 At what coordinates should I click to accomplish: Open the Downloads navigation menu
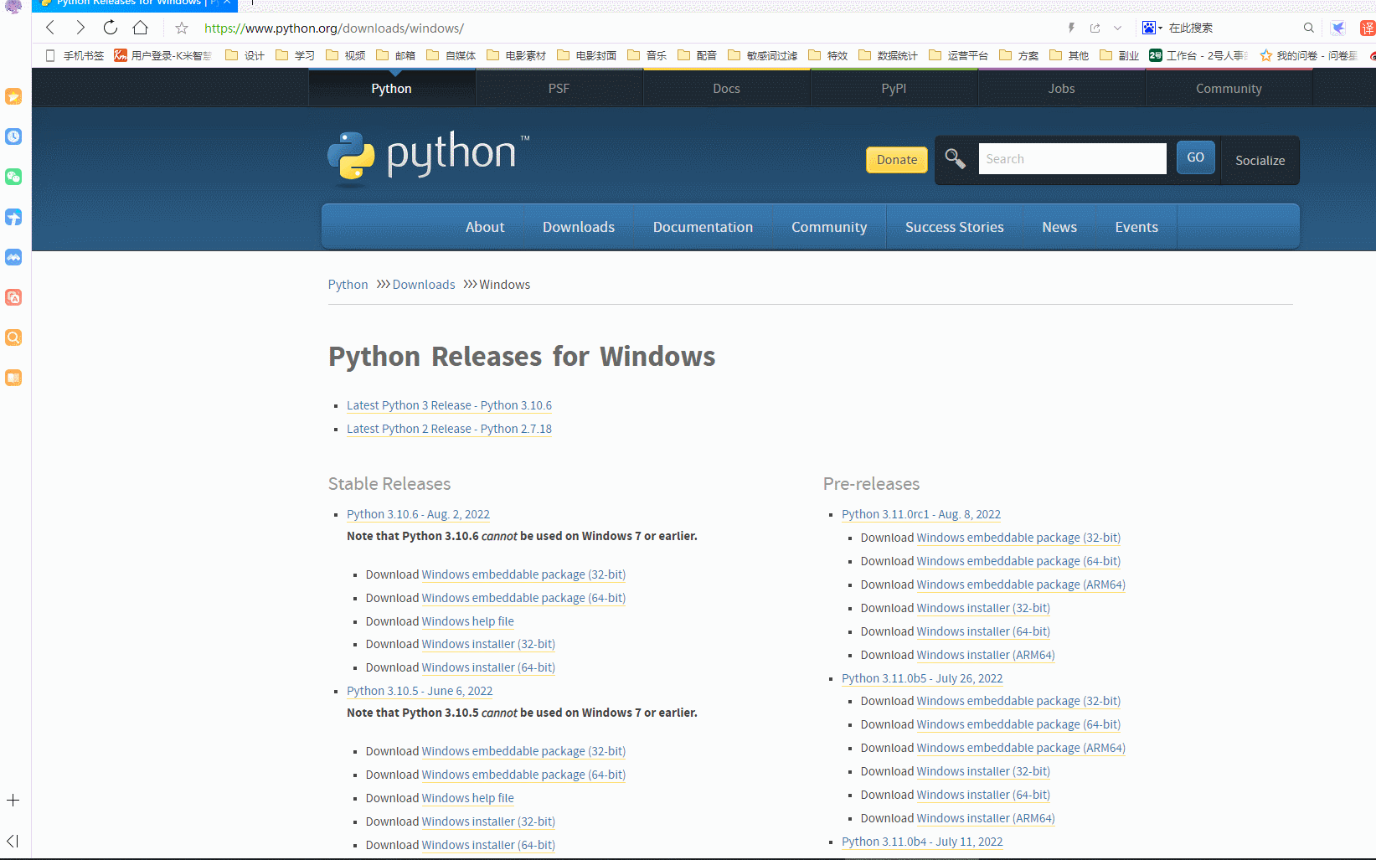point(578,227)
